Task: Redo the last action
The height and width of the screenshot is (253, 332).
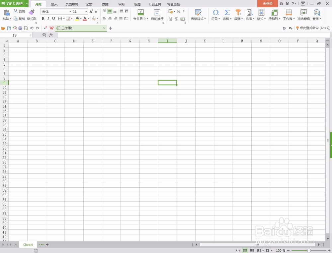Action: click(38, 28)
